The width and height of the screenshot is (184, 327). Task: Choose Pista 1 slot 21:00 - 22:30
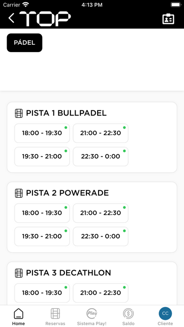click(x=100, y=133)
